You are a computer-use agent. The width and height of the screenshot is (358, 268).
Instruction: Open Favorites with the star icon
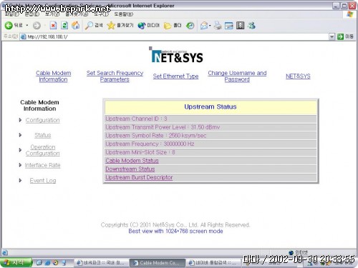[120, 25]
